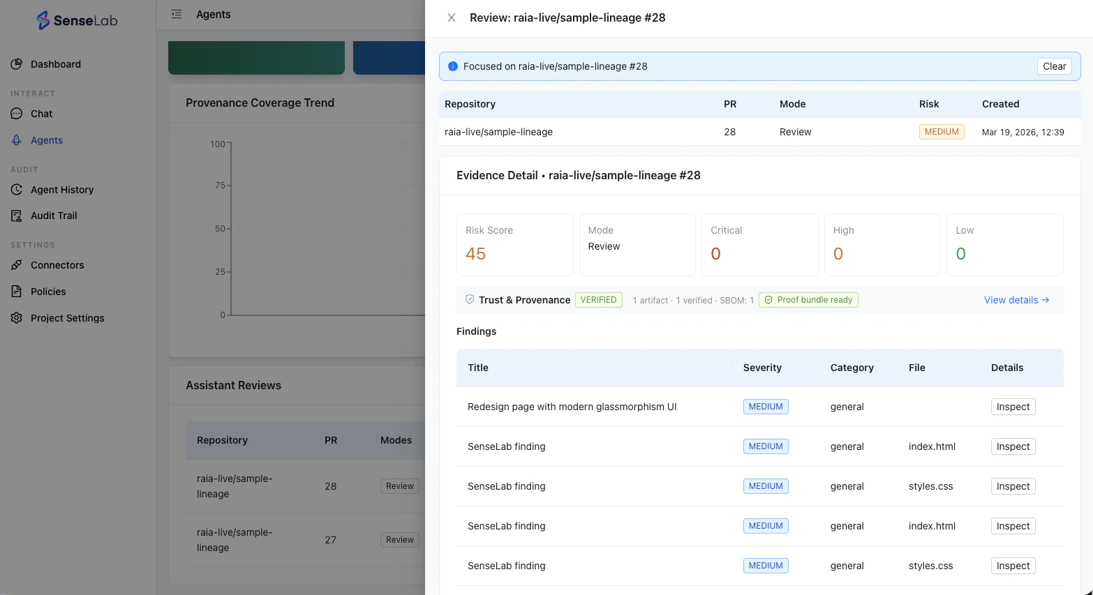Image resolution: width=1093 pixels, height=595 pixels.
Task: Close the review panel with the X
Action: pyautogui.click(x=452, y=17)
